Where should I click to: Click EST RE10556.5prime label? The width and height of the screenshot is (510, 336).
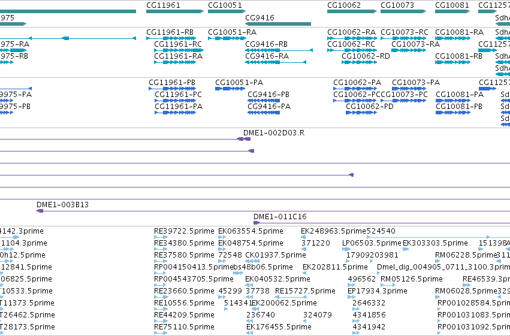184,303
